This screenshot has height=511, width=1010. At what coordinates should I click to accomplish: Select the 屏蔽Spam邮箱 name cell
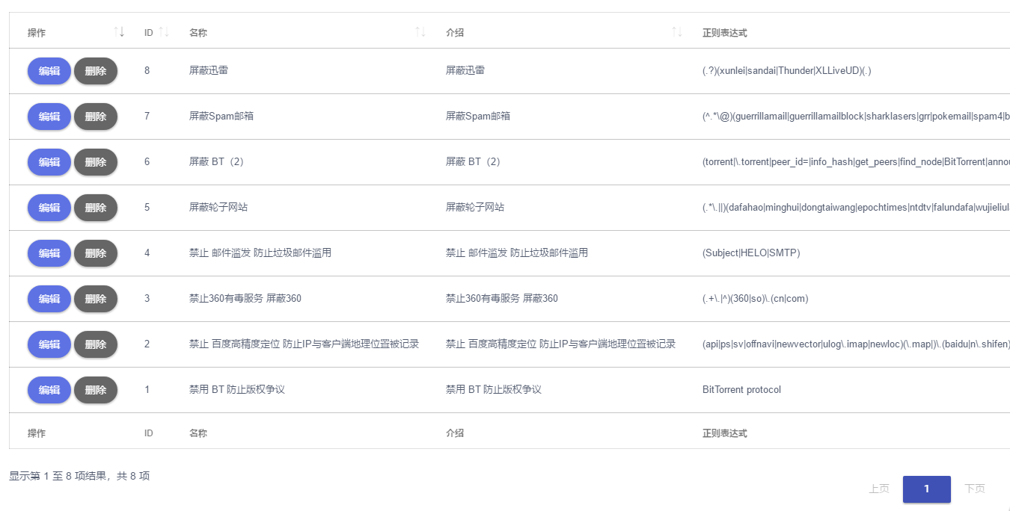click(221, 116)
